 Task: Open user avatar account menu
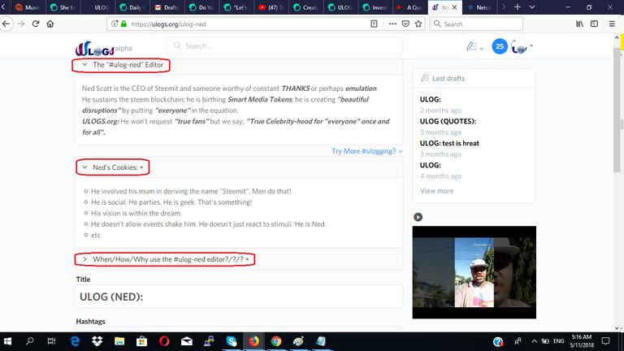(x=522, y=46)
